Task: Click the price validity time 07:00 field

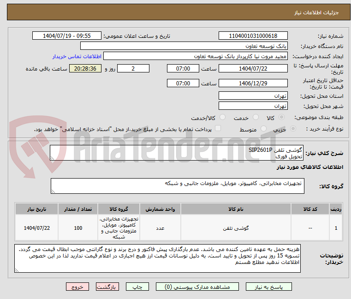Action: [x=183, y=84]
